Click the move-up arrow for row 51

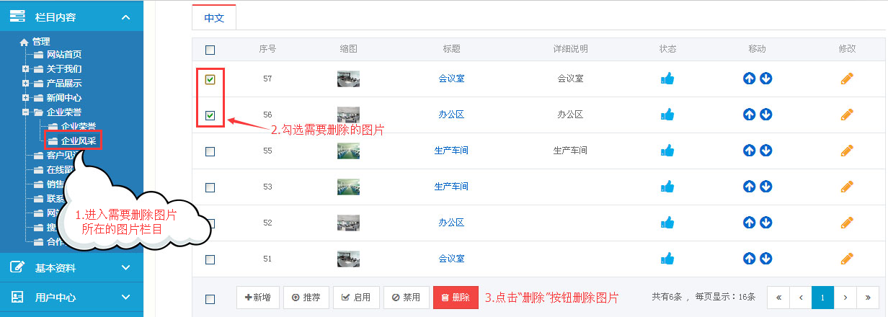pyautogui.click(x=749, y=259)
